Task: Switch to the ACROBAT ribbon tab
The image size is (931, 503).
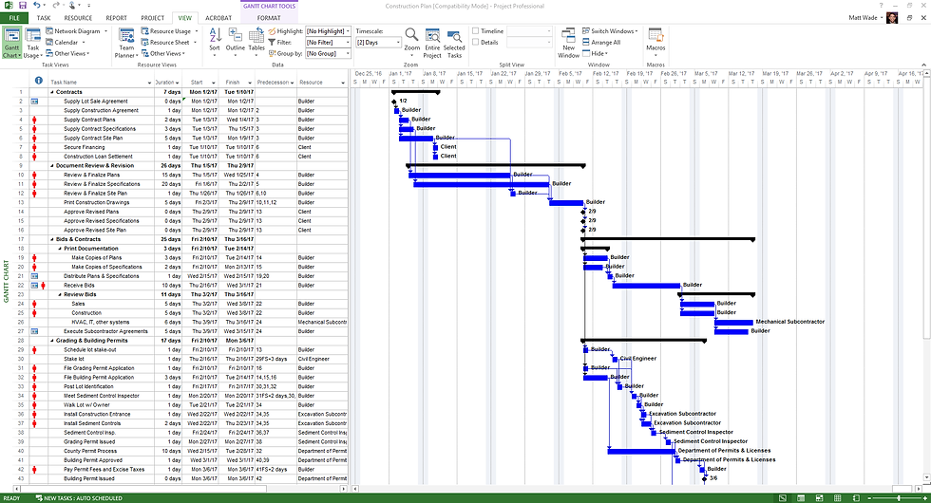Action: [x=218, y=18]
